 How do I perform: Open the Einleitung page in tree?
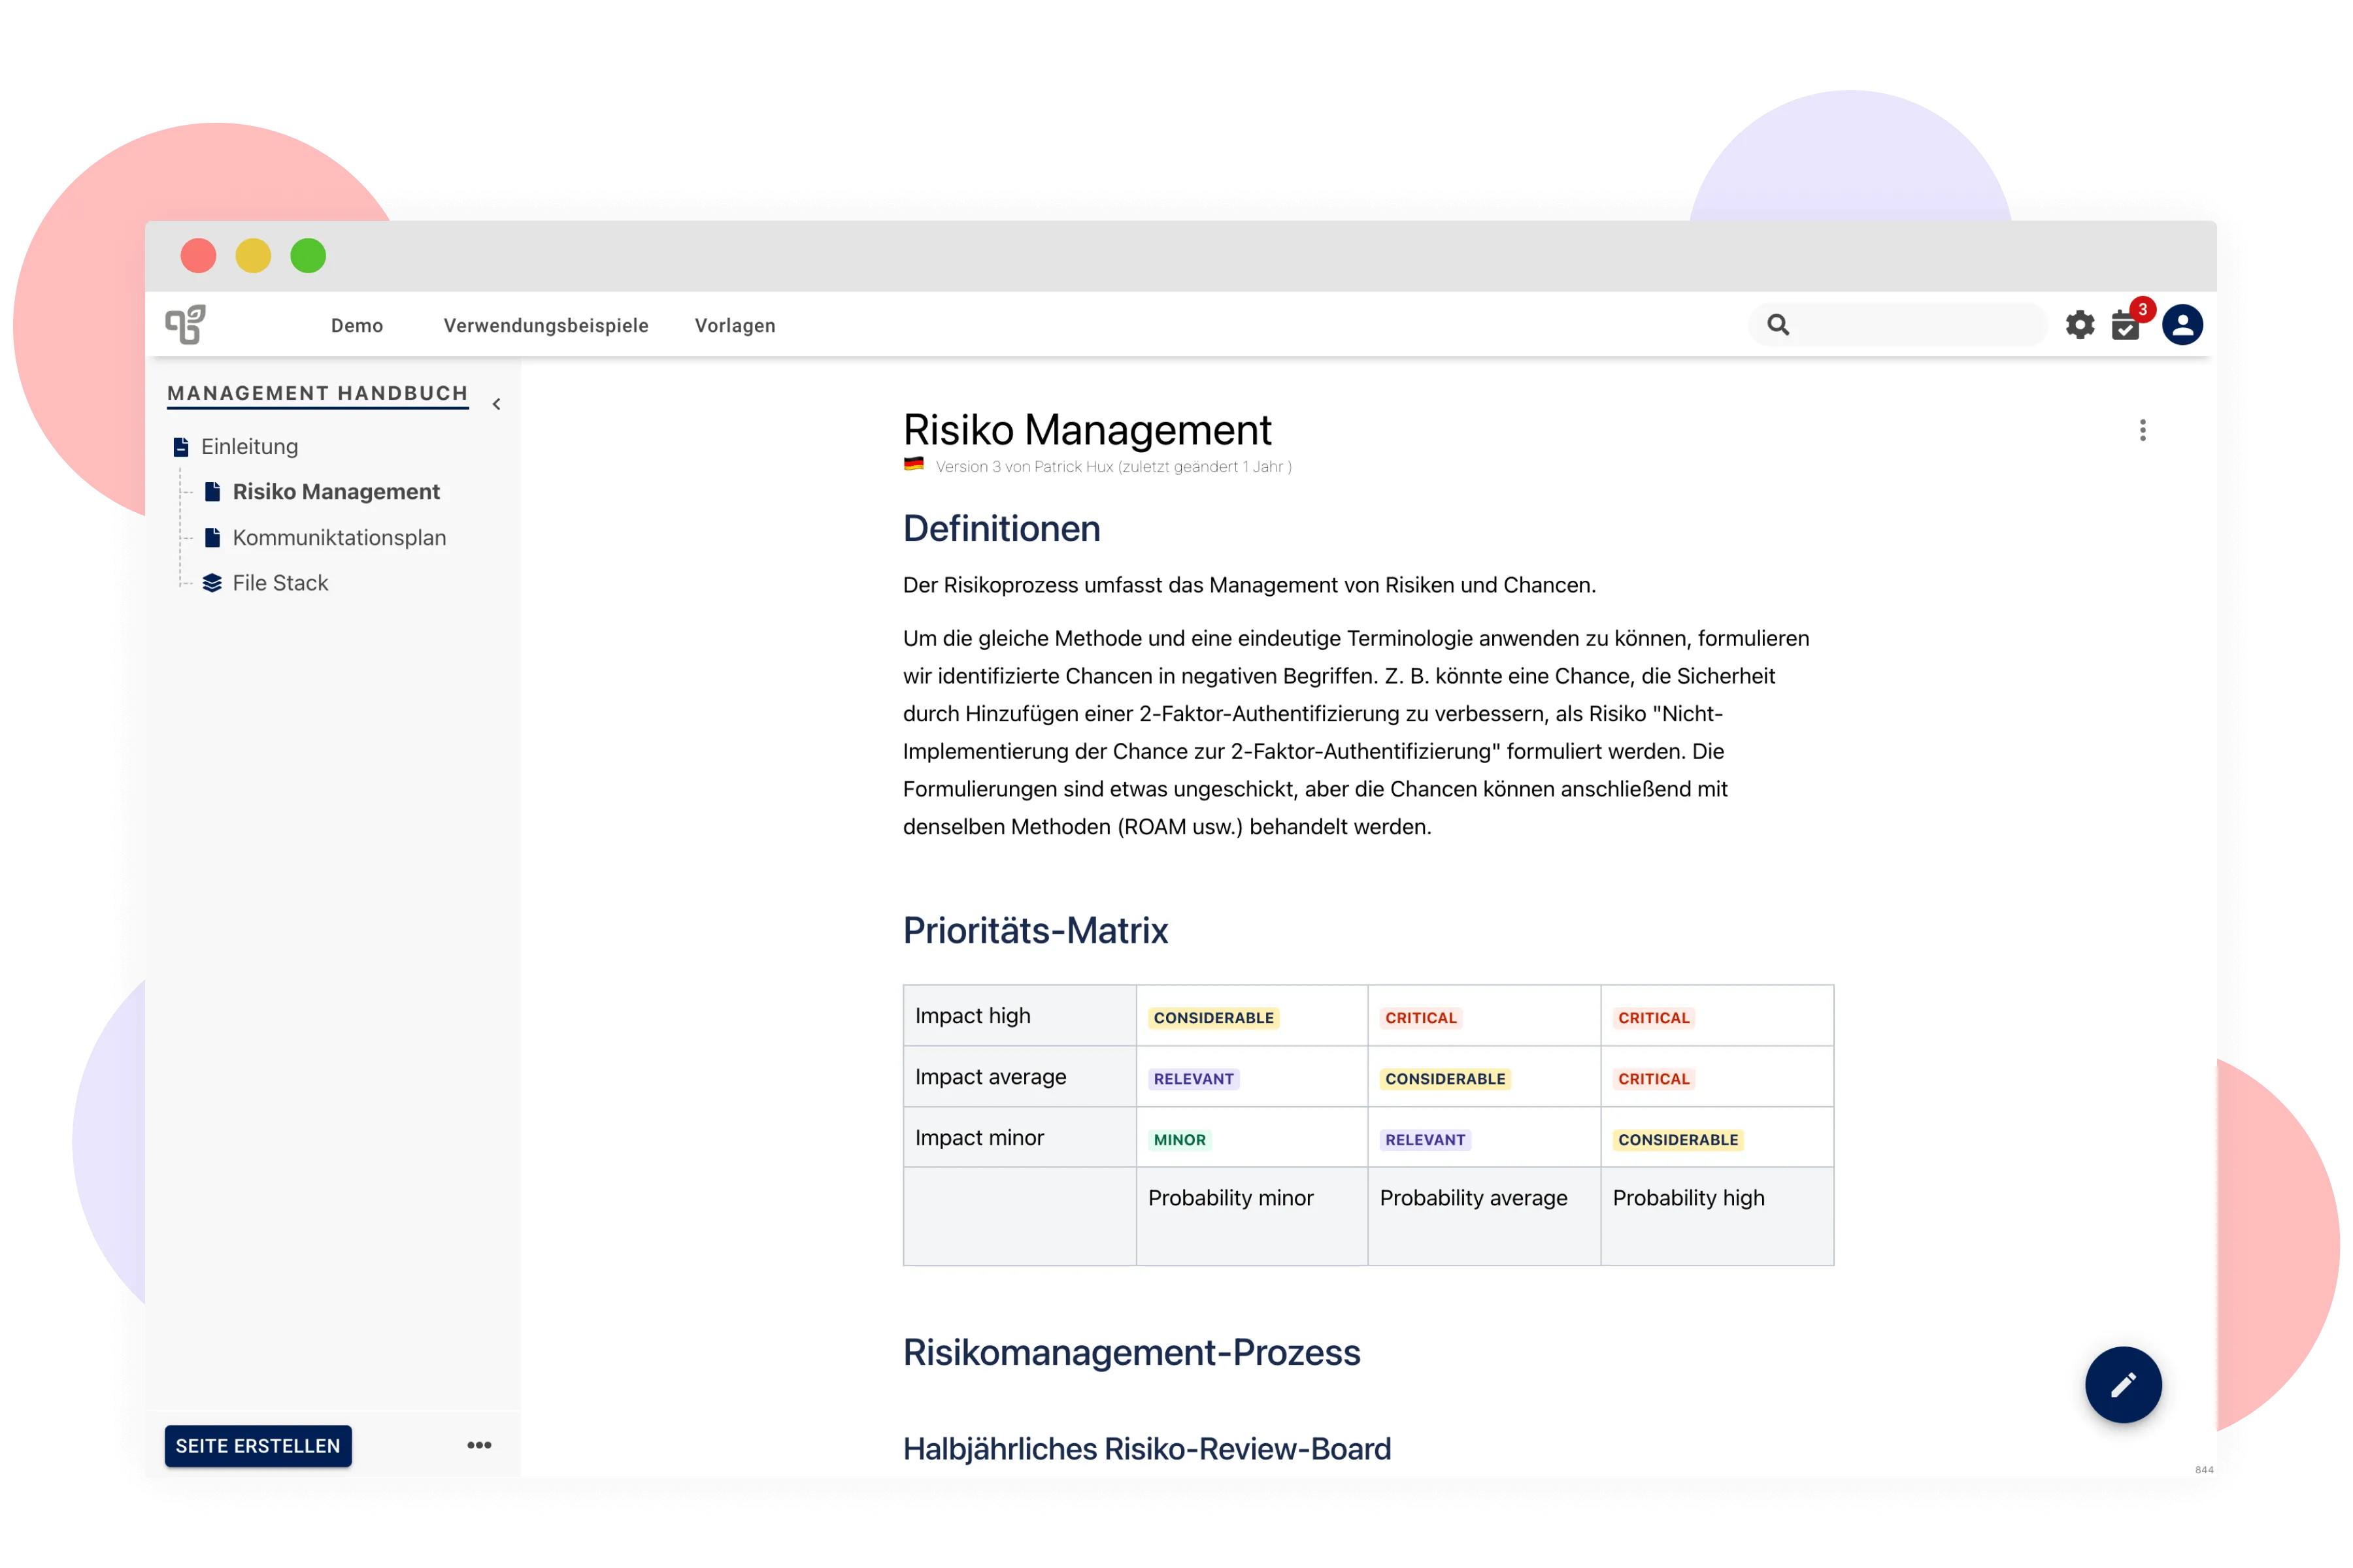249,447
